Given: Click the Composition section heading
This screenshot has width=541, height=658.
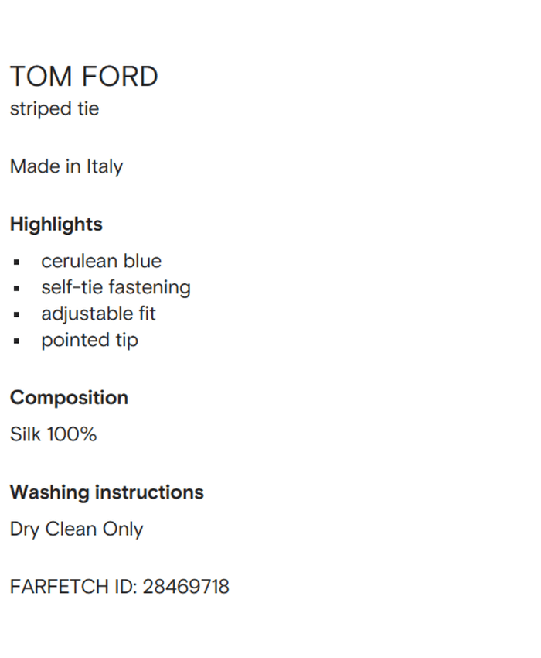Looking at the screenshot, I should pyautogui.click(x=69, y=398).
